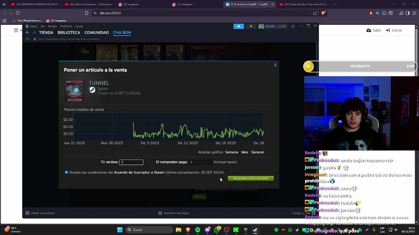Open the Ver menu in Steam
This screenshot has height=235, width=419.
tap(43, 26)
